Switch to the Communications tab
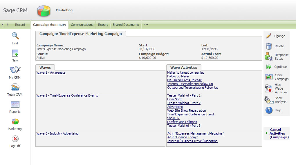 (82, 25)
